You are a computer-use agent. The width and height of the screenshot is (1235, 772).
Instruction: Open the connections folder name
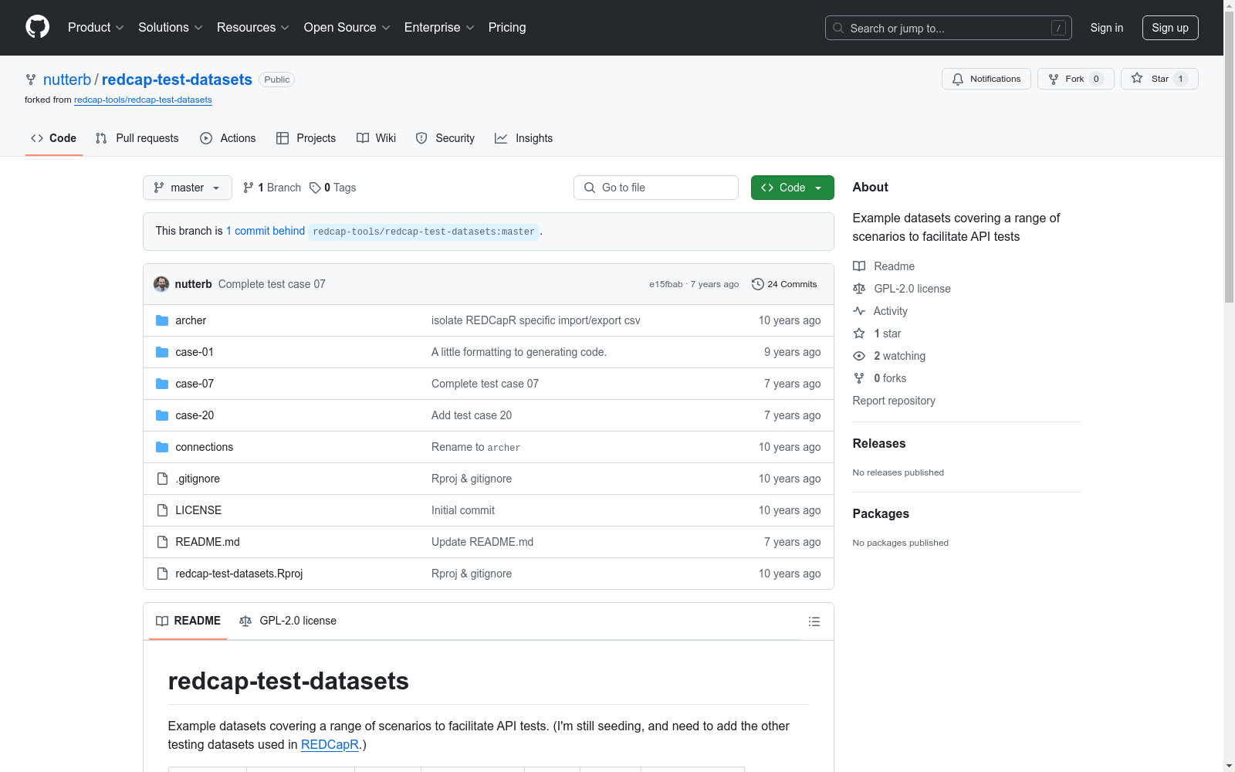pyautogui.click(x=204, y=447)
